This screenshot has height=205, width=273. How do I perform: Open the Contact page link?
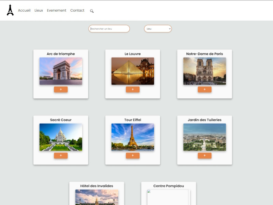tap(77, 11)
